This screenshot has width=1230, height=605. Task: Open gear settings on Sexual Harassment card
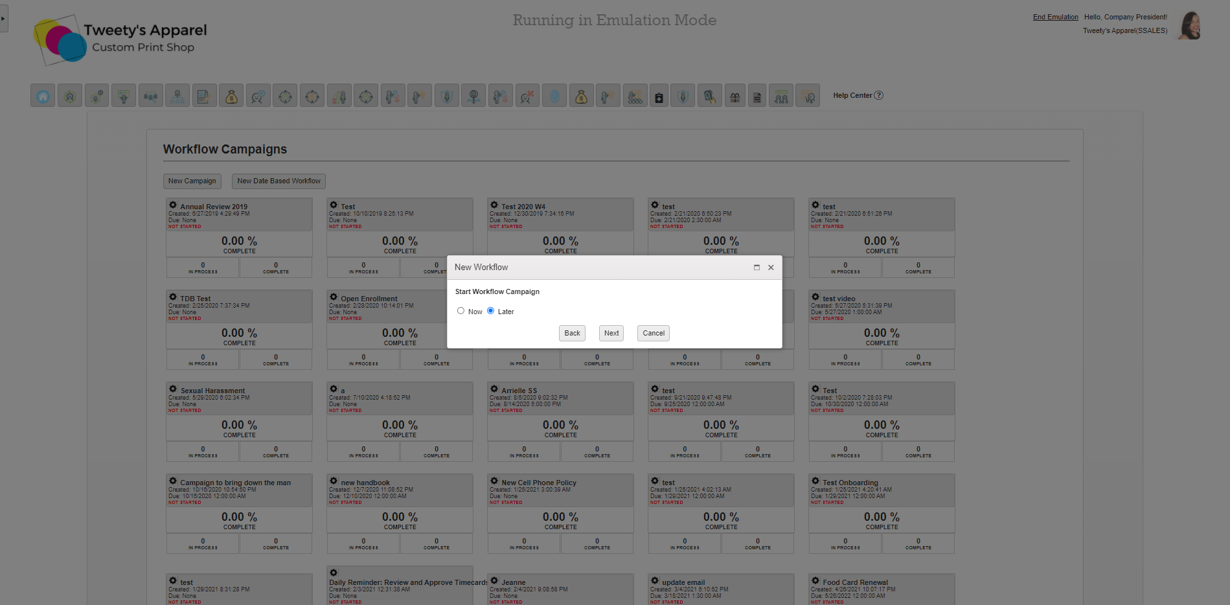(173, 389)
